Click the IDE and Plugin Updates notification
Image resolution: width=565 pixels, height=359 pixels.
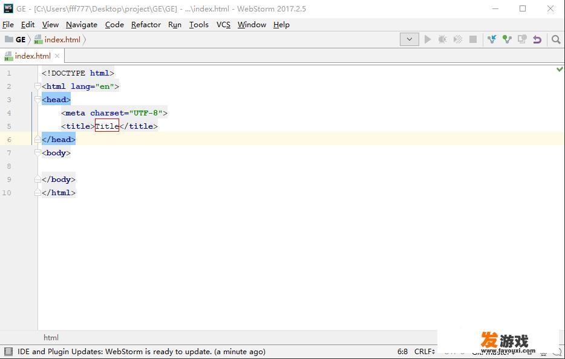click(x=142, y=351)
